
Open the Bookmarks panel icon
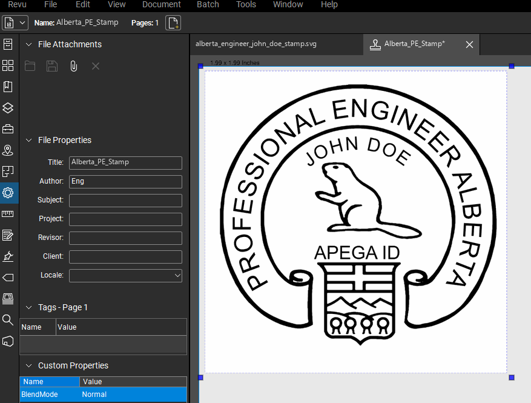tap(8, 87)
